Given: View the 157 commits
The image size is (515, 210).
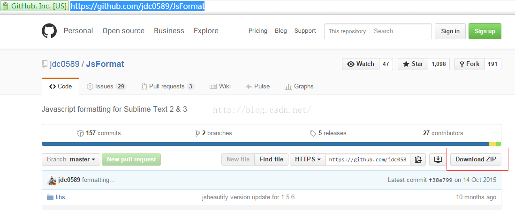Looking at the screenshot, I should point(99,133).
